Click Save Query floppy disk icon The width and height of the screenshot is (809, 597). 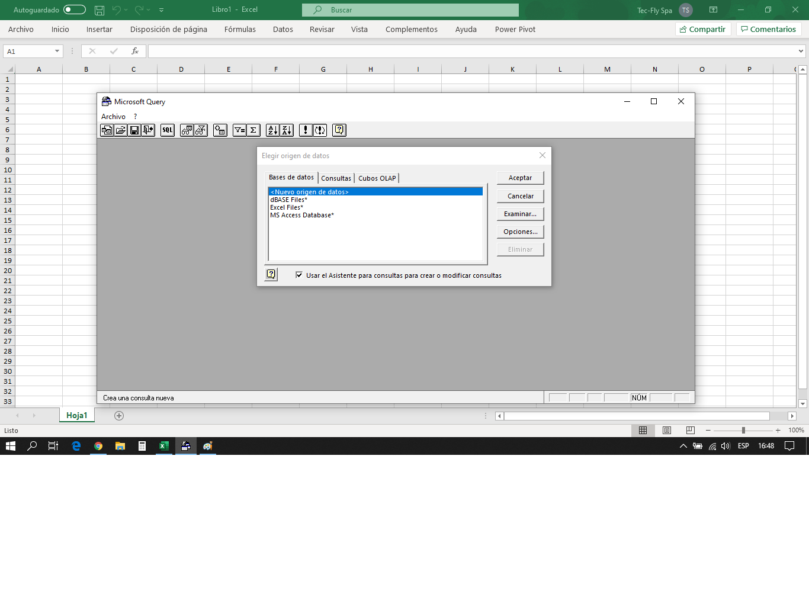(134, 130)
